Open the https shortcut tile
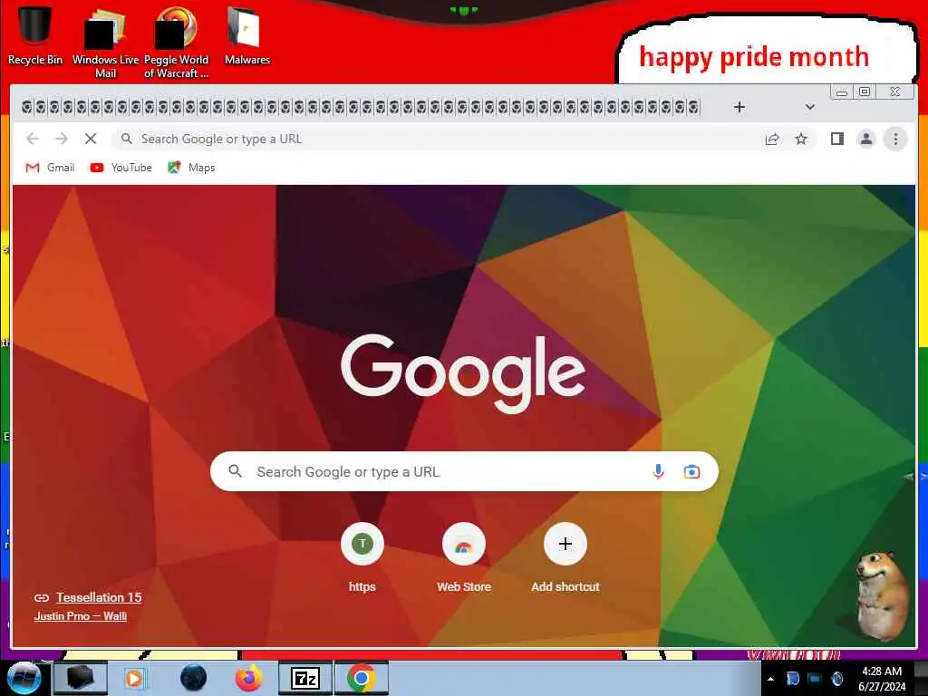 362,557
